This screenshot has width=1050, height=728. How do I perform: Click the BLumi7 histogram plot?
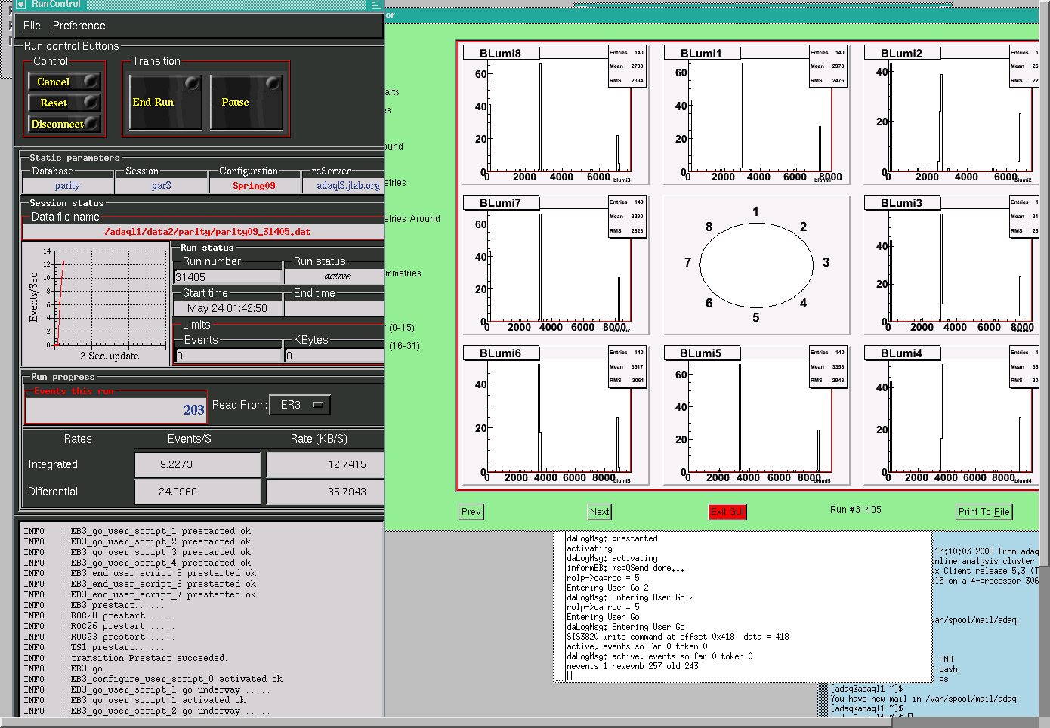(x=554, y=264)
